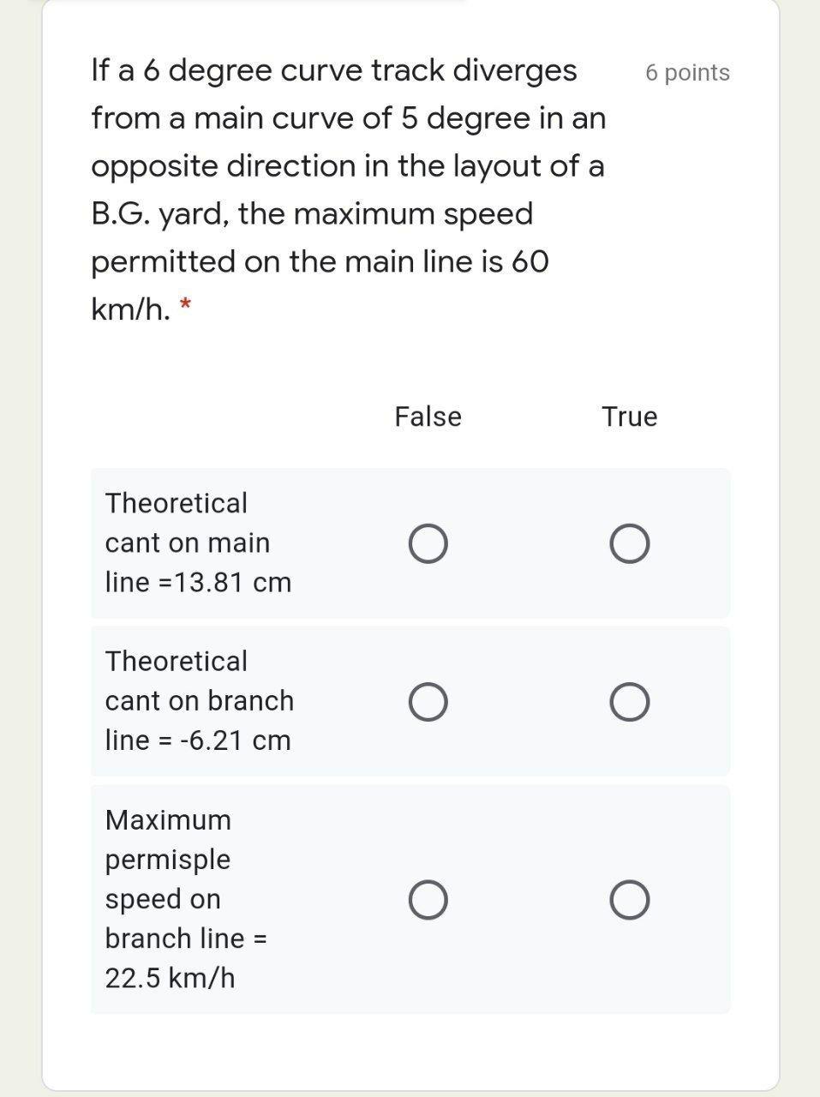Screen dimensions: 820x1097
Task: Click the 'Maximum permisple speed' row label
Action: 186,899
